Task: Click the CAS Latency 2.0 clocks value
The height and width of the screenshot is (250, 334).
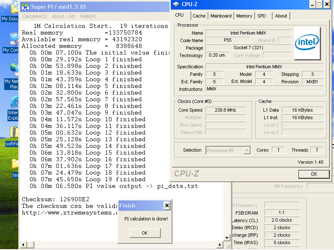Action: click(282, 220)
